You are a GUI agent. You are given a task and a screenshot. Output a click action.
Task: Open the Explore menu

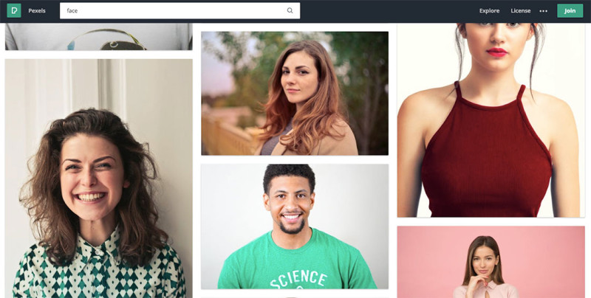(x=489, y=10)
